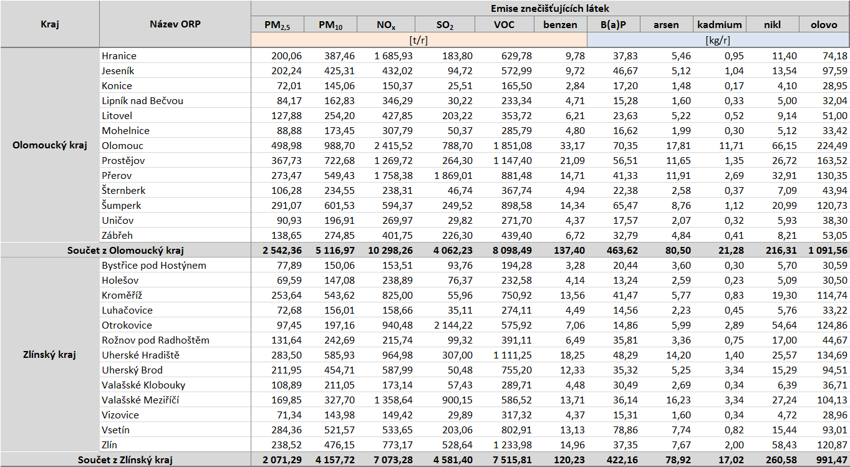Select the kadmium column header
This screenshot has height=467, width=850.
click(720, 25)
